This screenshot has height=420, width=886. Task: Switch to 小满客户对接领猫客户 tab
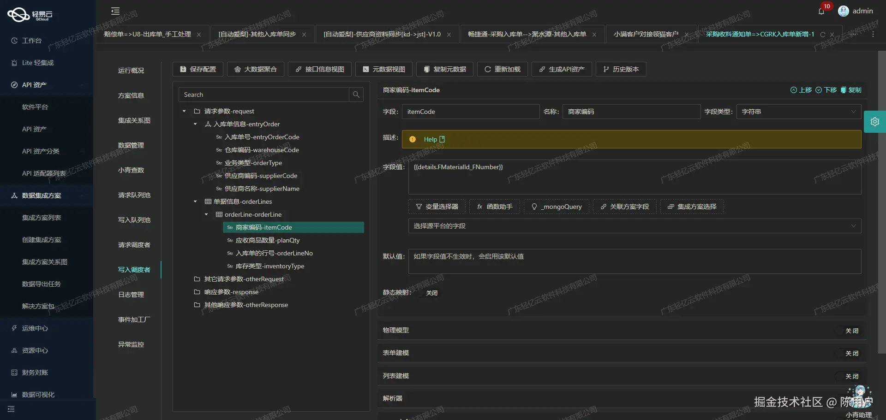tap(646, 34)
